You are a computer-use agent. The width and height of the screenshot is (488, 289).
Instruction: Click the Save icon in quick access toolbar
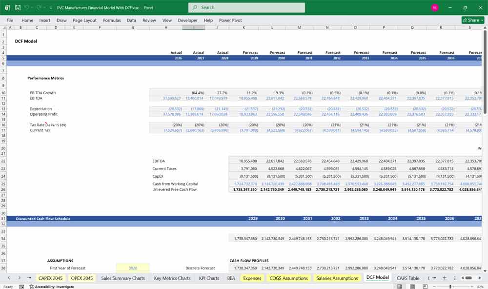click(x=18, y=7)
